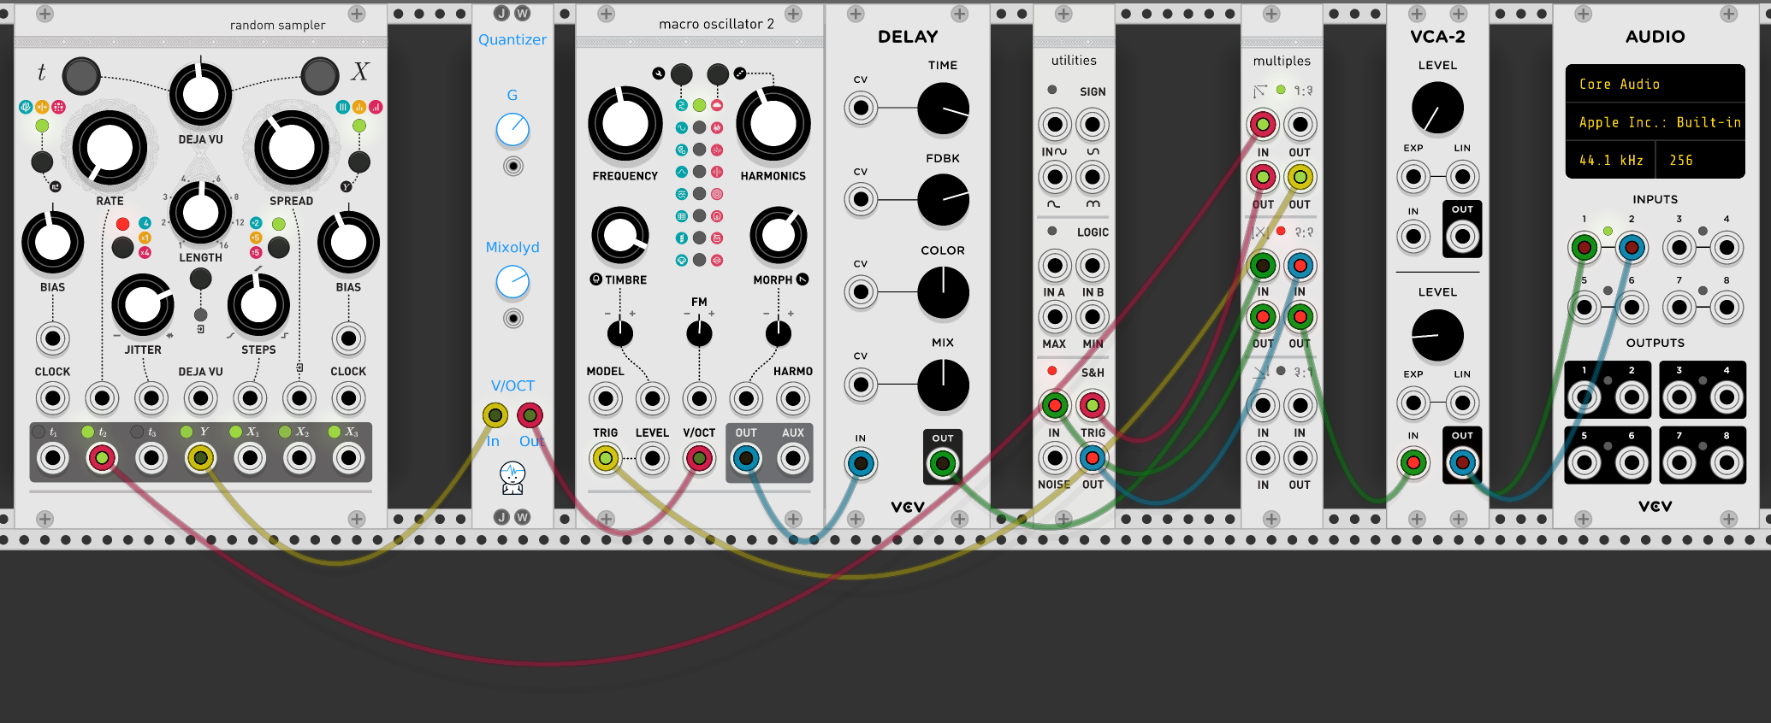This screenshot has width=1771, height=723.
Task: Open the 256 block size selector
Action: 1700,160
